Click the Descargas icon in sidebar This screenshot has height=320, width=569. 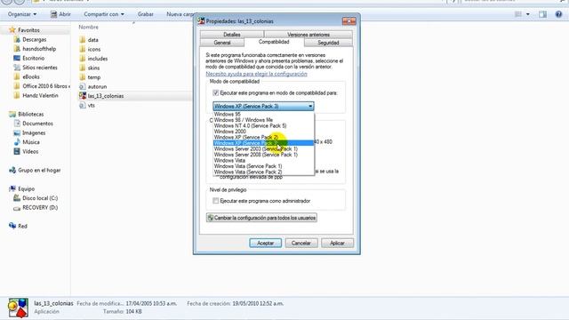17,39
